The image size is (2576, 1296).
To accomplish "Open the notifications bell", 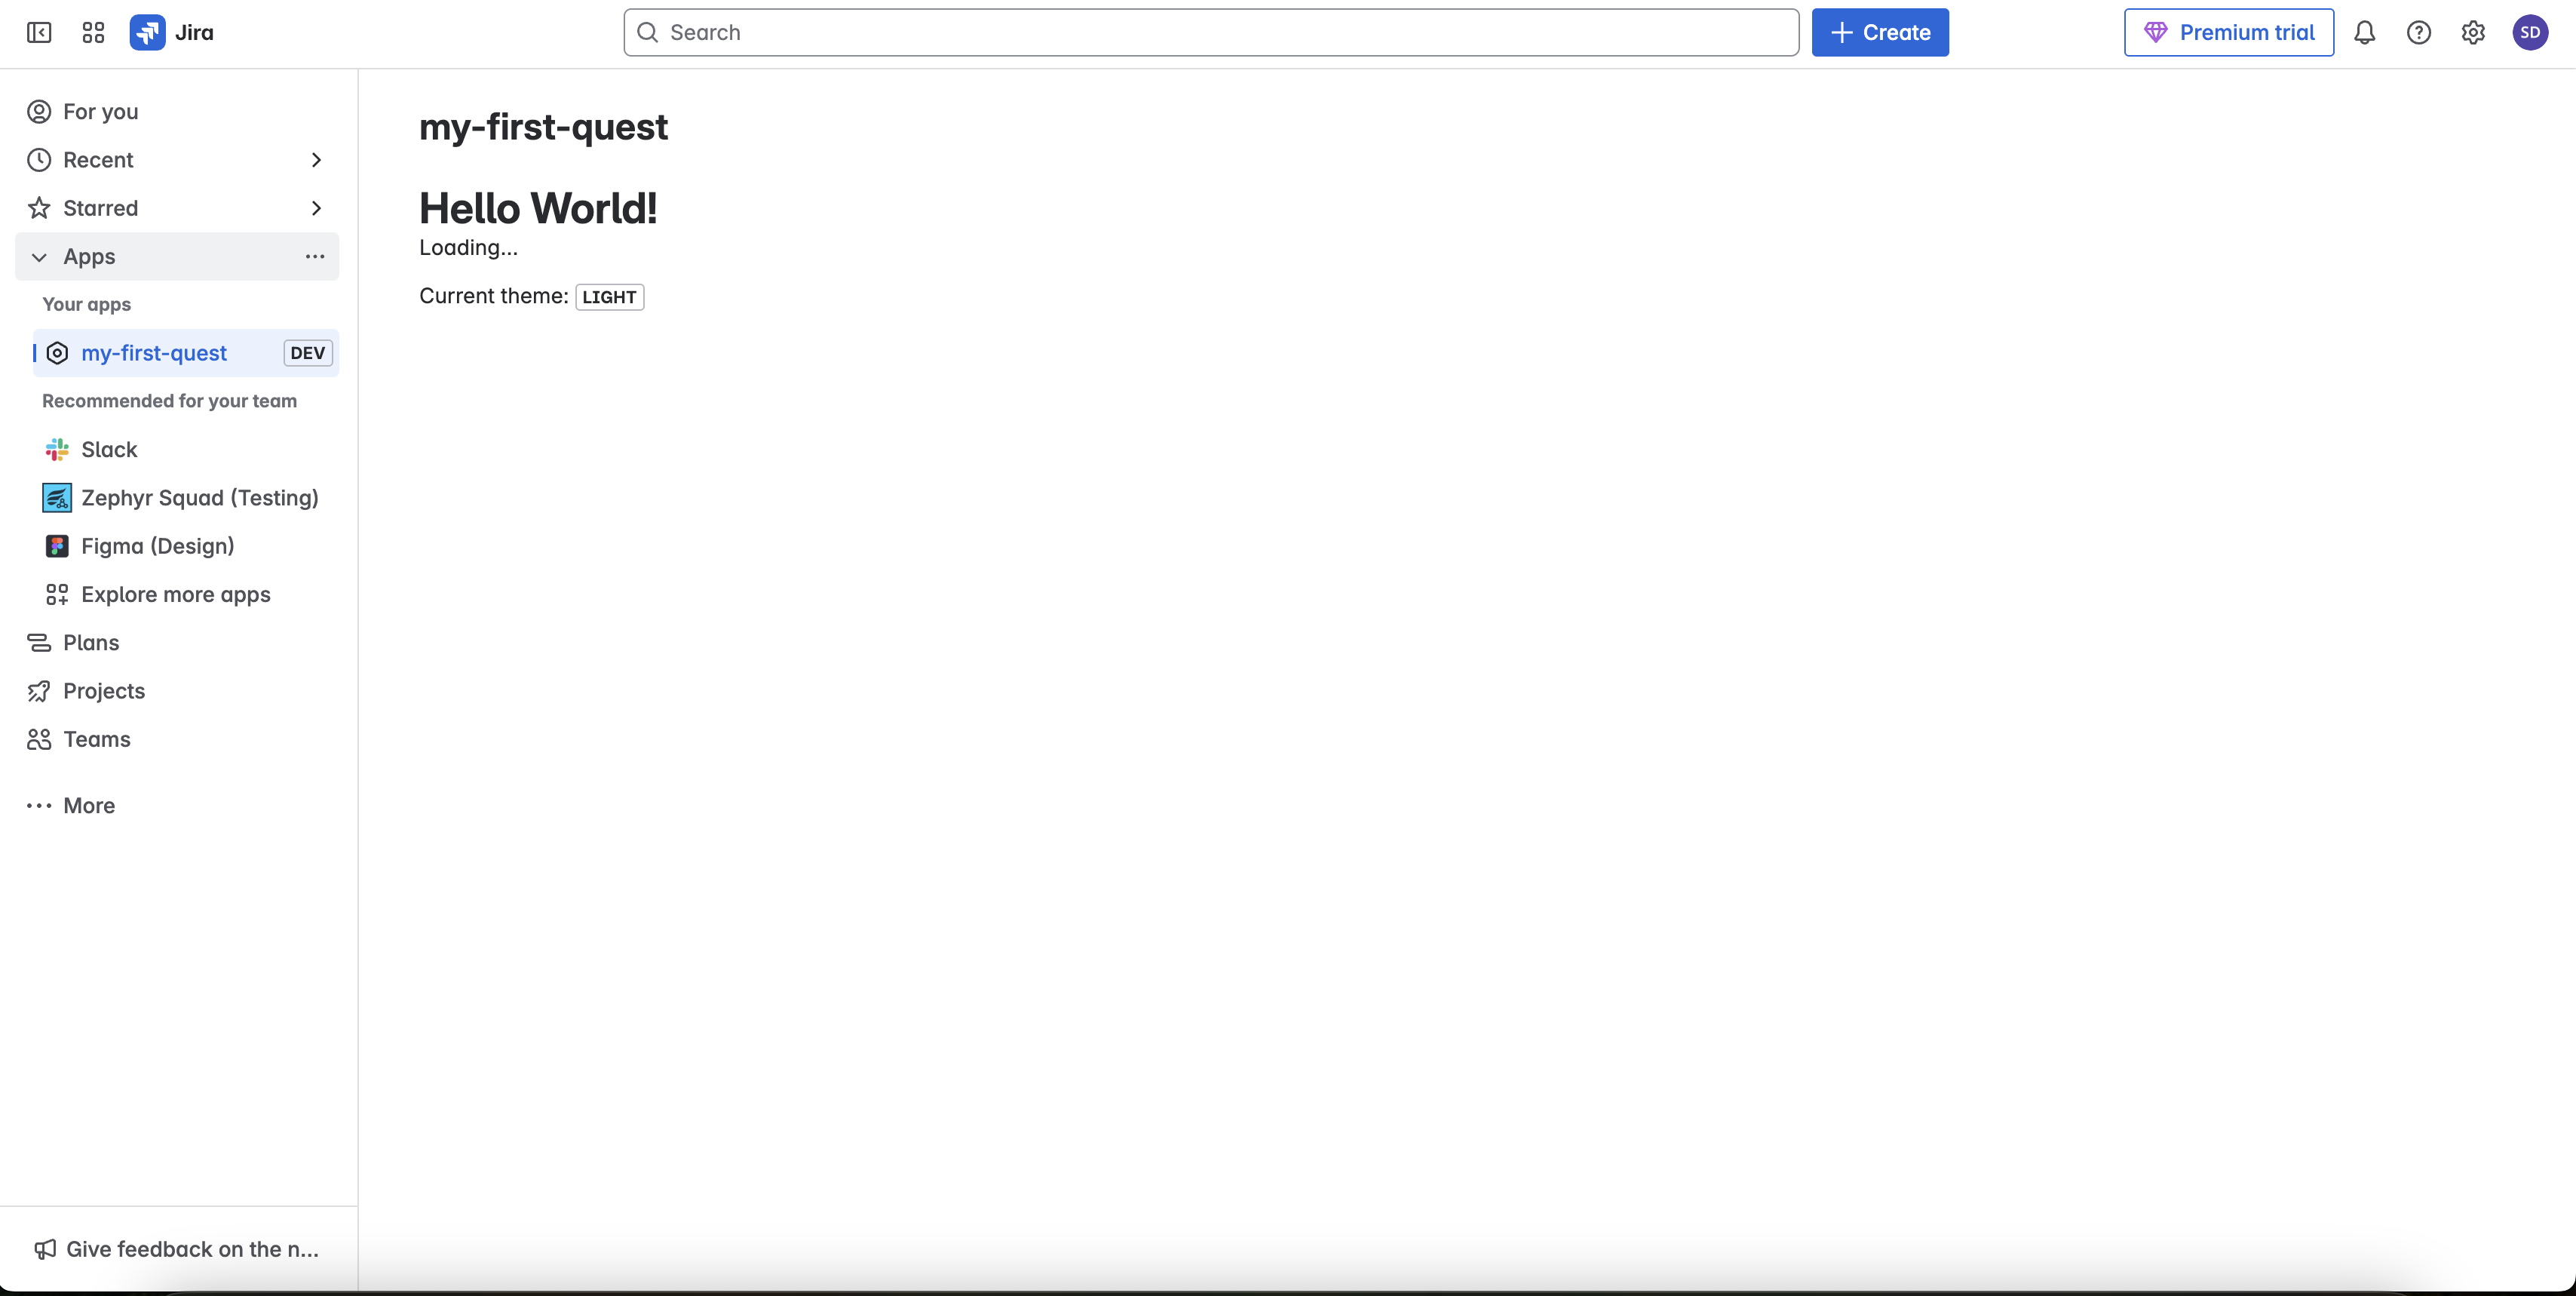I will pyautogui.click(x=2364, y=33).
